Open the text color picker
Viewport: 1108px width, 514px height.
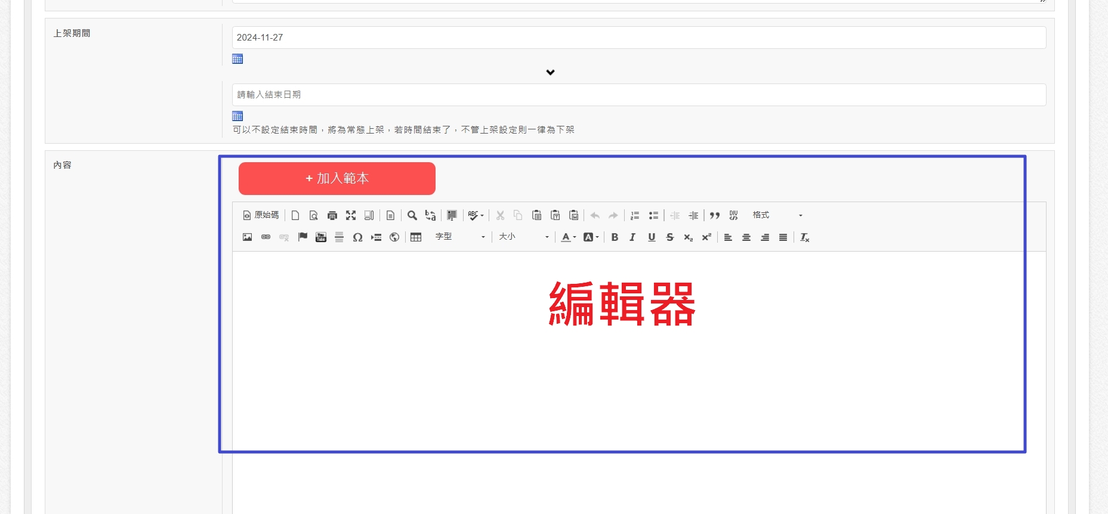click(568, 237)
